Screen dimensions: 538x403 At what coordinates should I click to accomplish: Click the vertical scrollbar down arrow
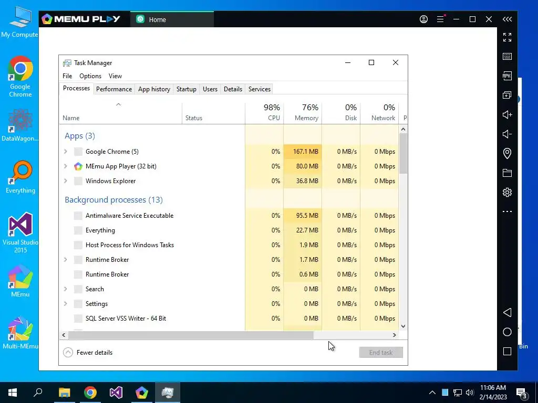pos(403,326)
